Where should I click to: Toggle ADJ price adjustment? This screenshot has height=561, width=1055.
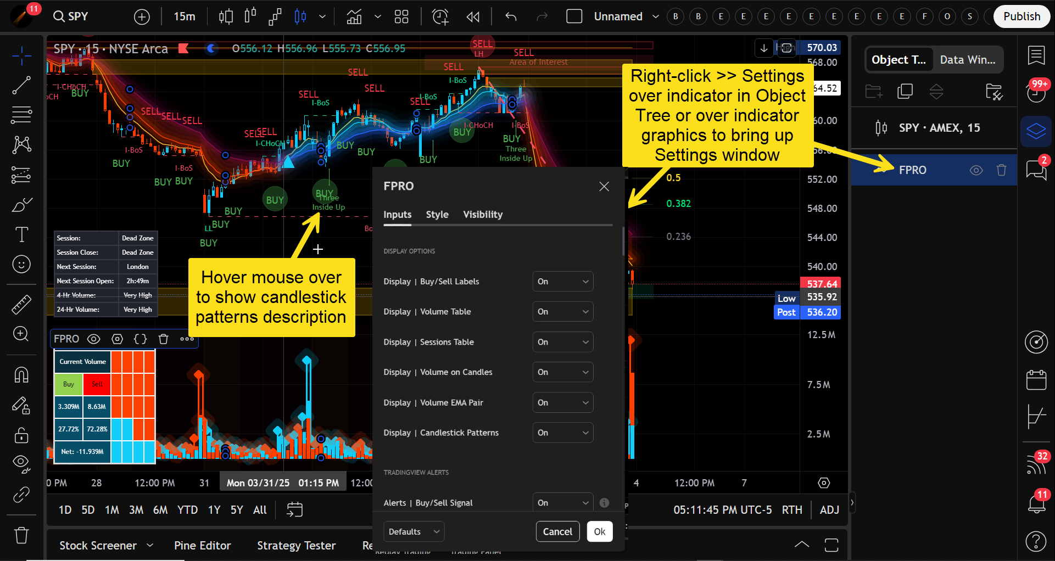[829, 510]
